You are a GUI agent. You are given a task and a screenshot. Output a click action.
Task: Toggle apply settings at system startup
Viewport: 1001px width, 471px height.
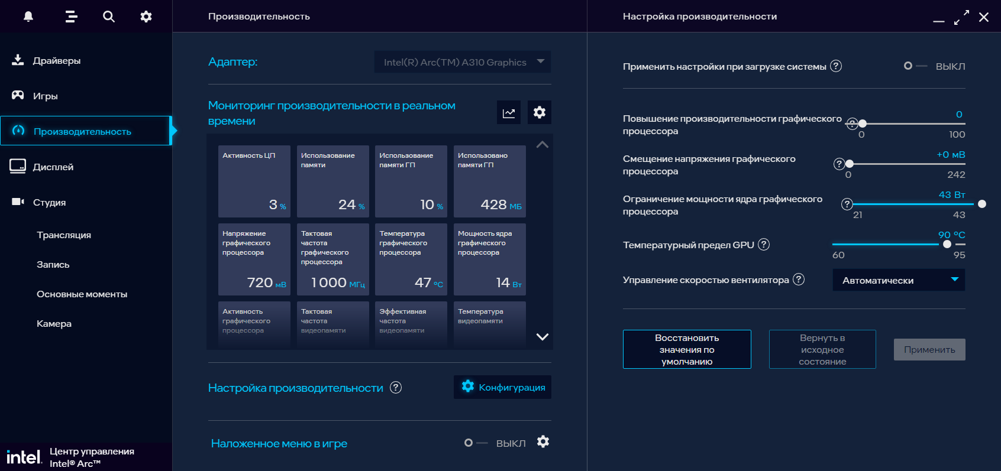coord(915,66)
